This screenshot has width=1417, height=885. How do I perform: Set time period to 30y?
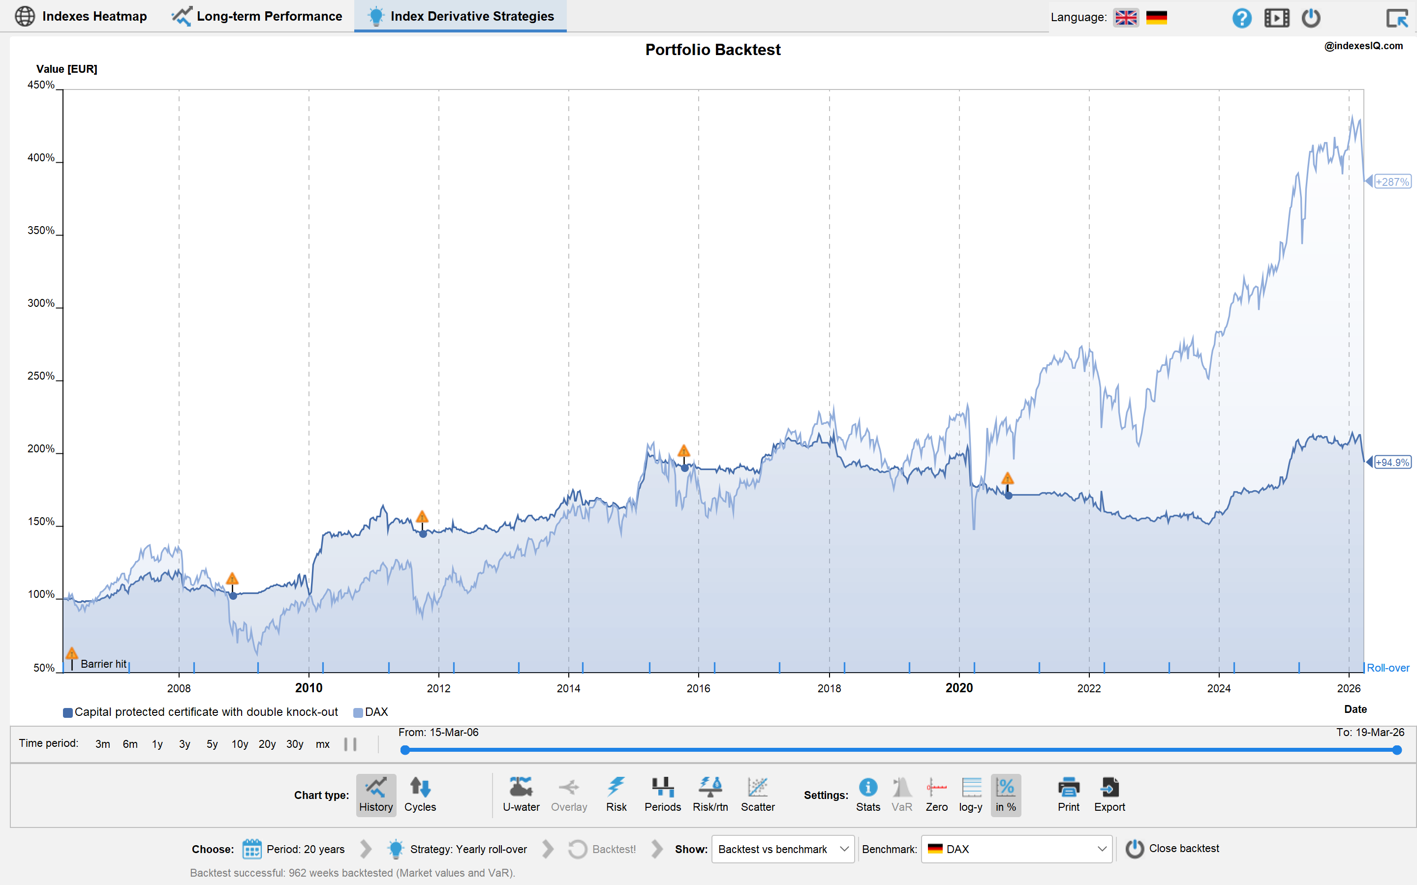295,744
